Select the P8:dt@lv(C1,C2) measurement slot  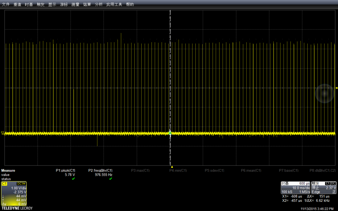(x=323, y=170)
